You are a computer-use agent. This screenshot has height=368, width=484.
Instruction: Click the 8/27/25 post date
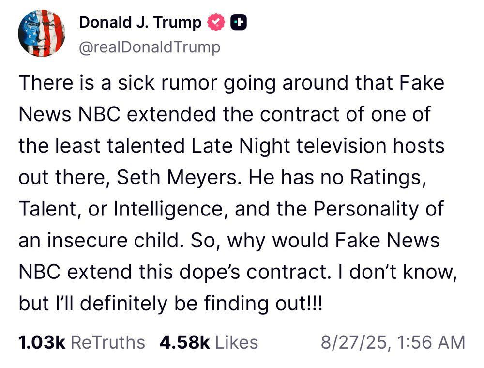354,342
